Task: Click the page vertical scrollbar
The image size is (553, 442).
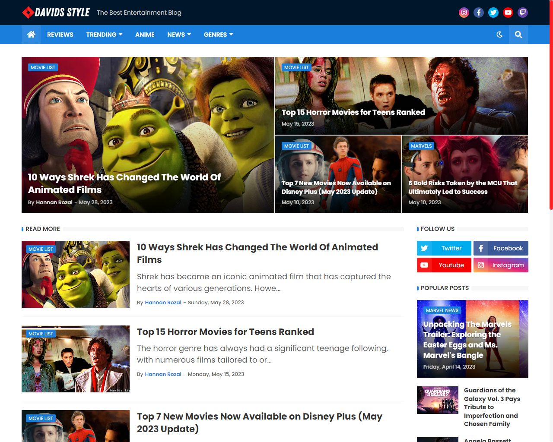Action: 551,106
